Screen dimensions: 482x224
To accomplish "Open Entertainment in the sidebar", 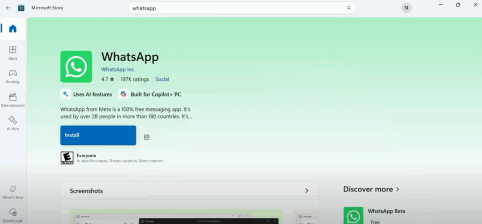I will [13, 100].
